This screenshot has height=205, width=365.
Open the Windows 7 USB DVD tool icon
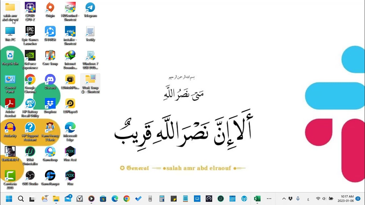pos(90,60)
